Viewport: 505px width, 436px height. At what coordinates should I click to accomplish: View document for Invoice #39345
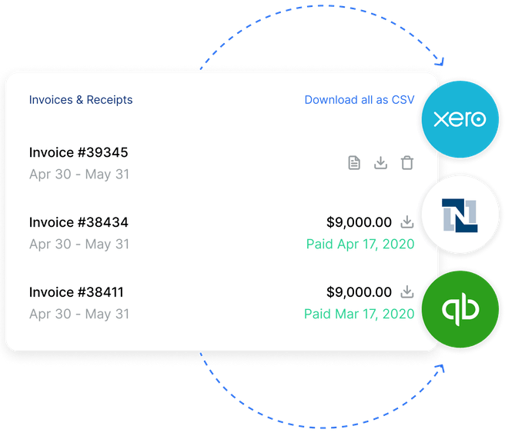point(354,162)
